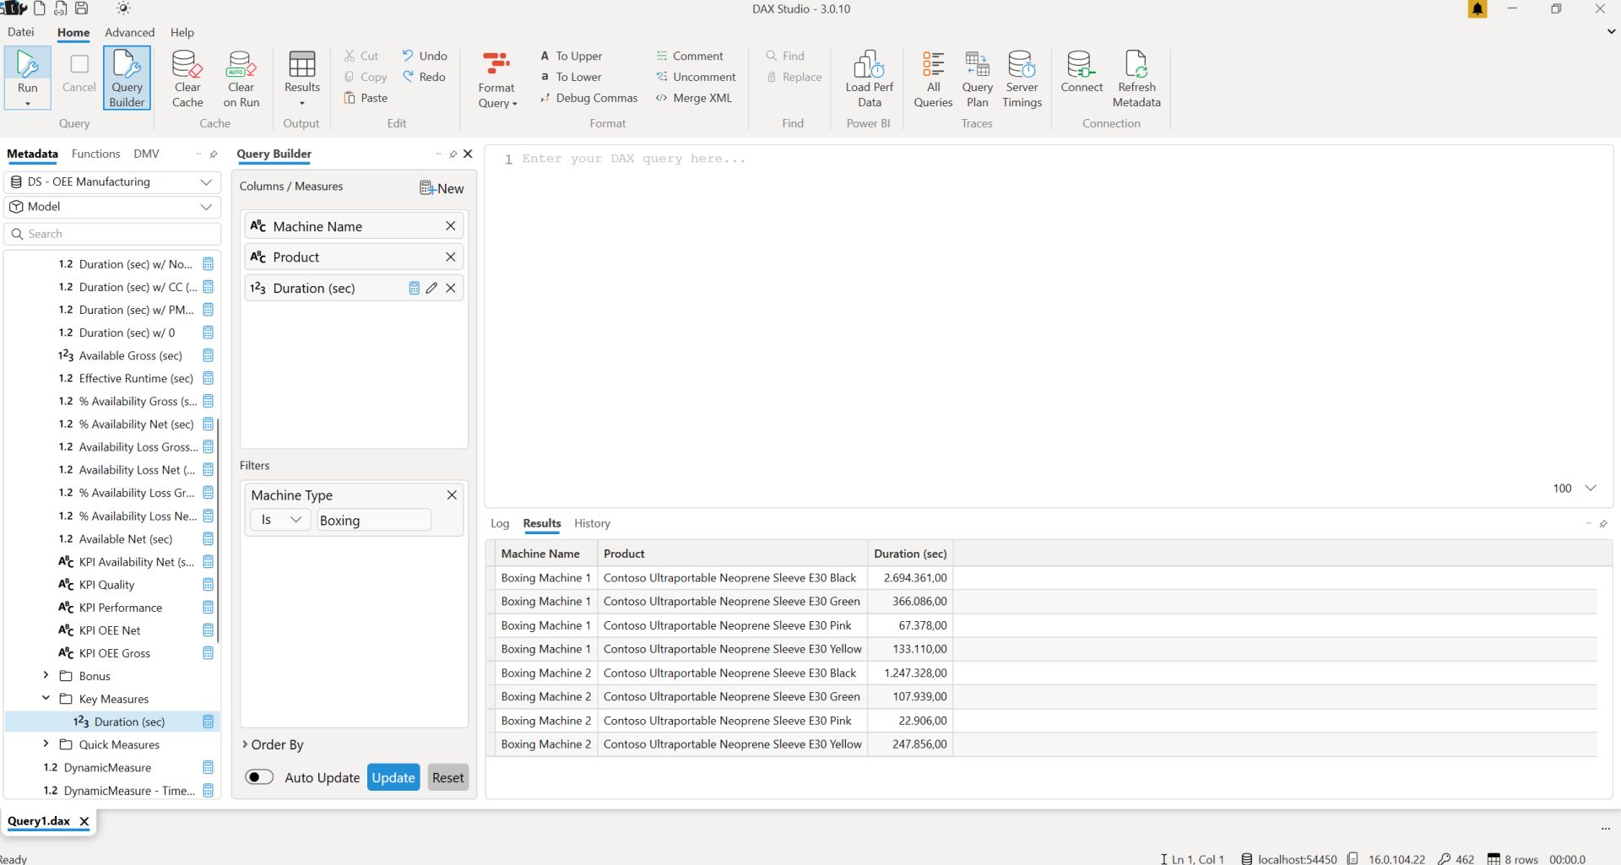Delete the Machine Type filter
Viewport: 1621px width, 865px height.
[x=452, y=495]
